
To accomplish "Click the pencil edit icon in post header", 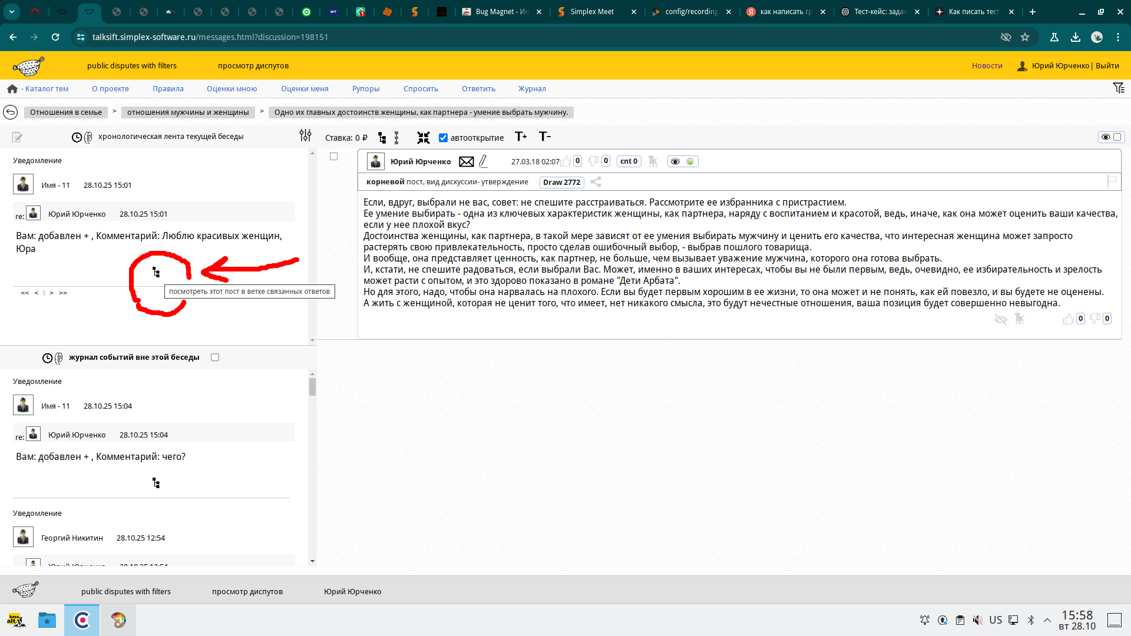I will pyautogui.click(x=483, y=161).
